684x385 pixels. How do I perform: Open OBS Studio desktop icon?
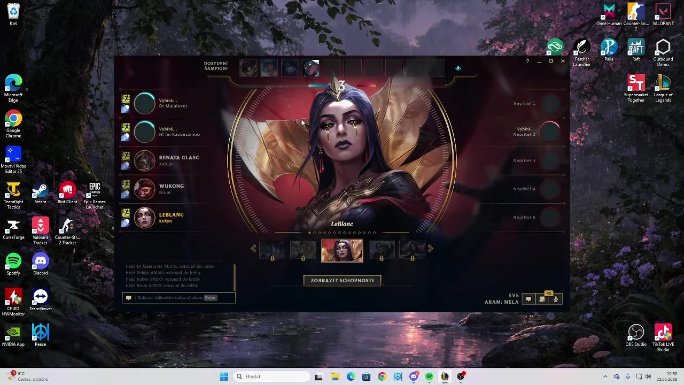(636, 336)
